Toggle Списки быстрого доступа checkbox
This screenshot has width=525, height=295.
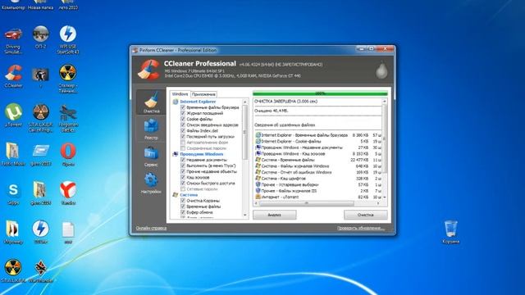[x=183, y=184]
